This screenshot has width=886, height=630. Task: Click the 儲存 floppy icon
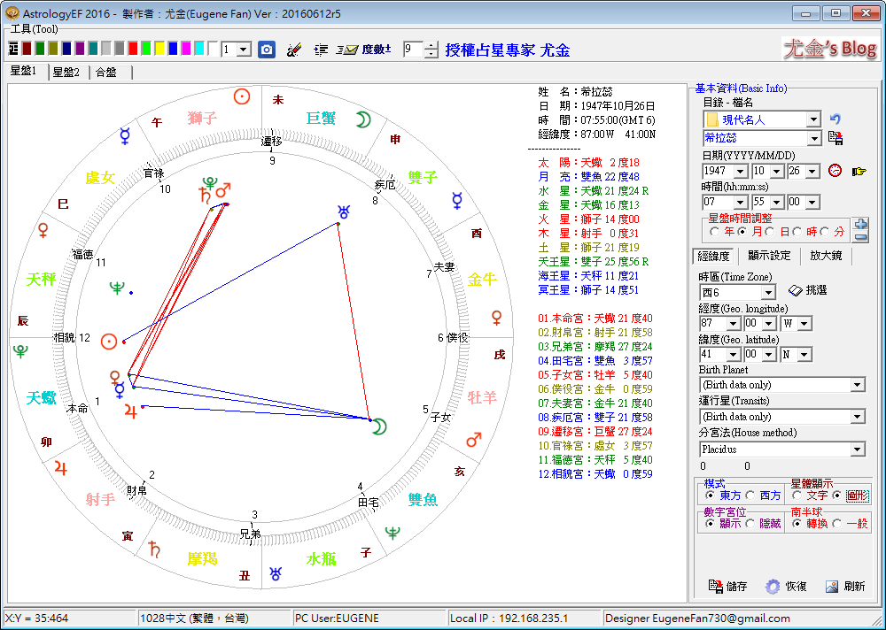(716, 587)
